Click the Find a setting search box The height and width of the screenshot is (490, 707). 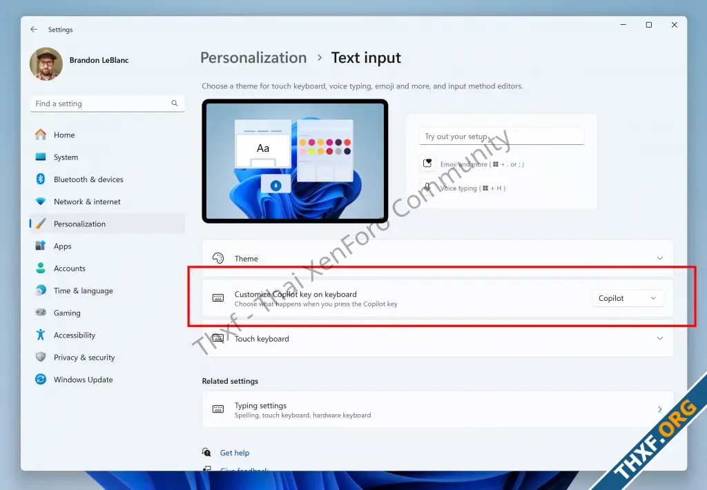107,104
